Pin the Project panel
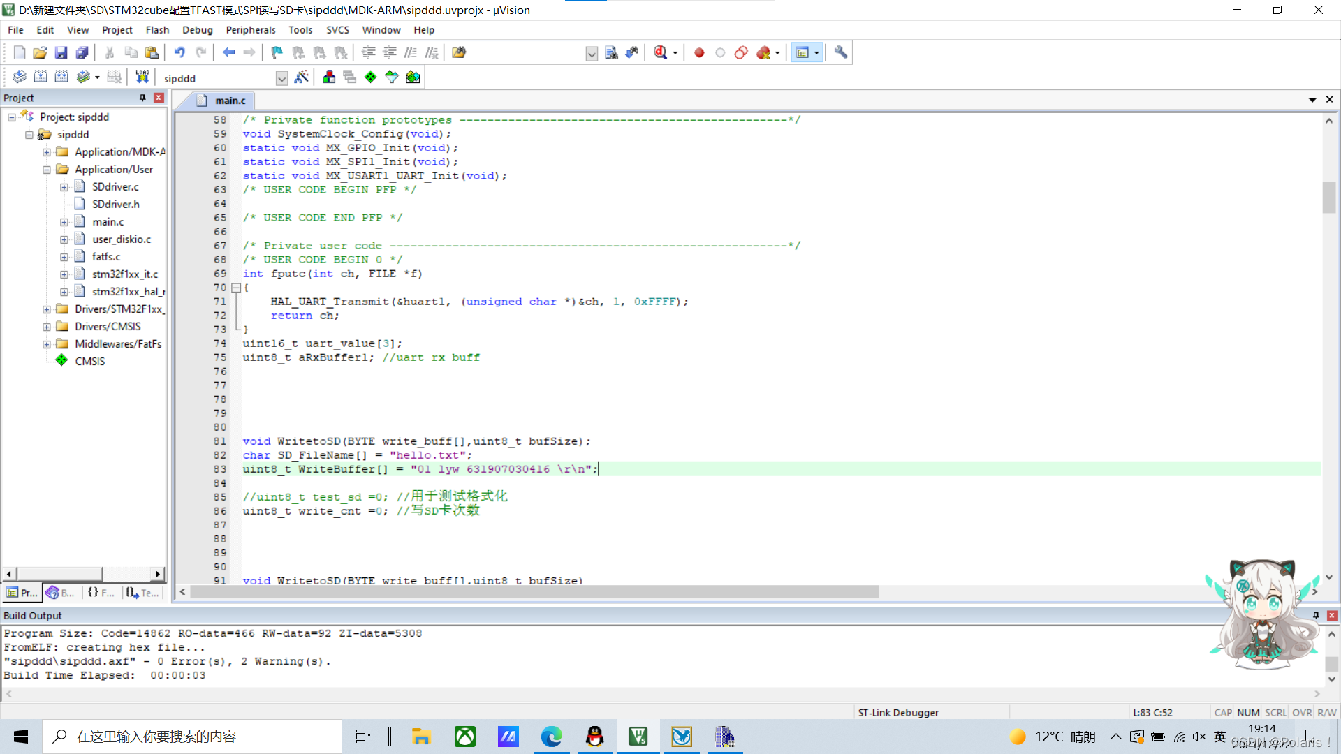The image size is (1341, 754). pyautogui.click(x=142, y=98)
